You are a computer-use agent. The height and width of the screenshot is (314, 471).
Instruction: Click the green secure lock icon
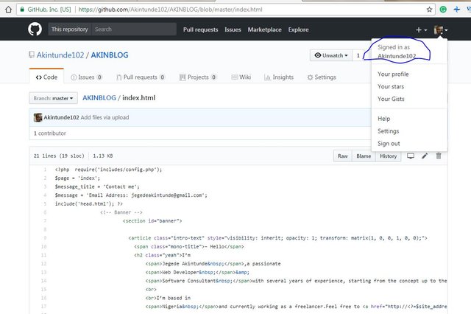point(22,10)
